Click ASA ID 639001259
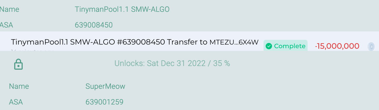The image size is (379, 110). 104,102
